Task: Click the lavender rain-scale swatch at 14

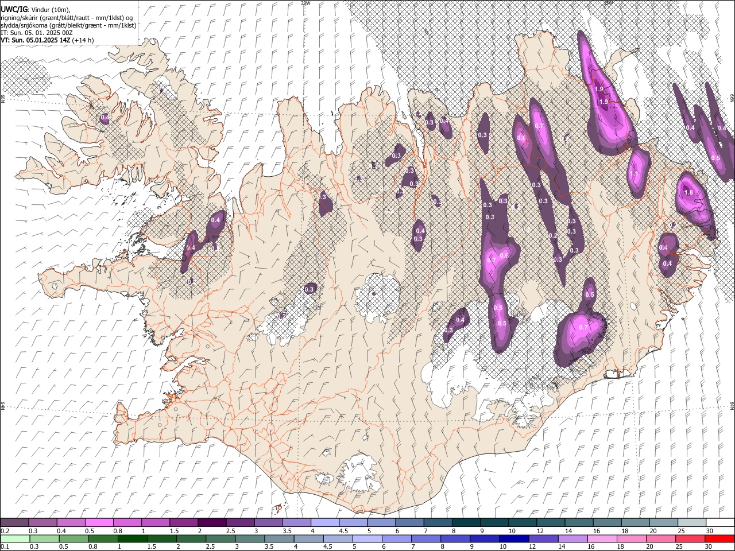Action: coord(572,538)
